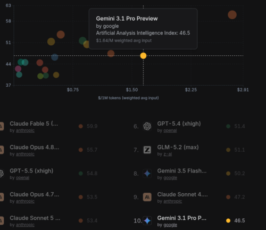The height and width of the screenshot is (230, 266).
Task: Click the 47.2 score value
Action: point(239,197)
